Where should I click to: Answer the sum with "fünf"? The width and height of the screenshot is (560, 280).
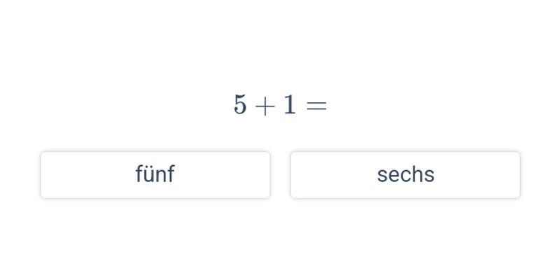click(x=155, y=175)
